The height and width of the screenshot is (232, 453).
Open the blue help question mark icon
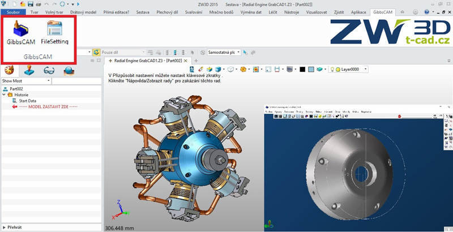pos(426,12)
